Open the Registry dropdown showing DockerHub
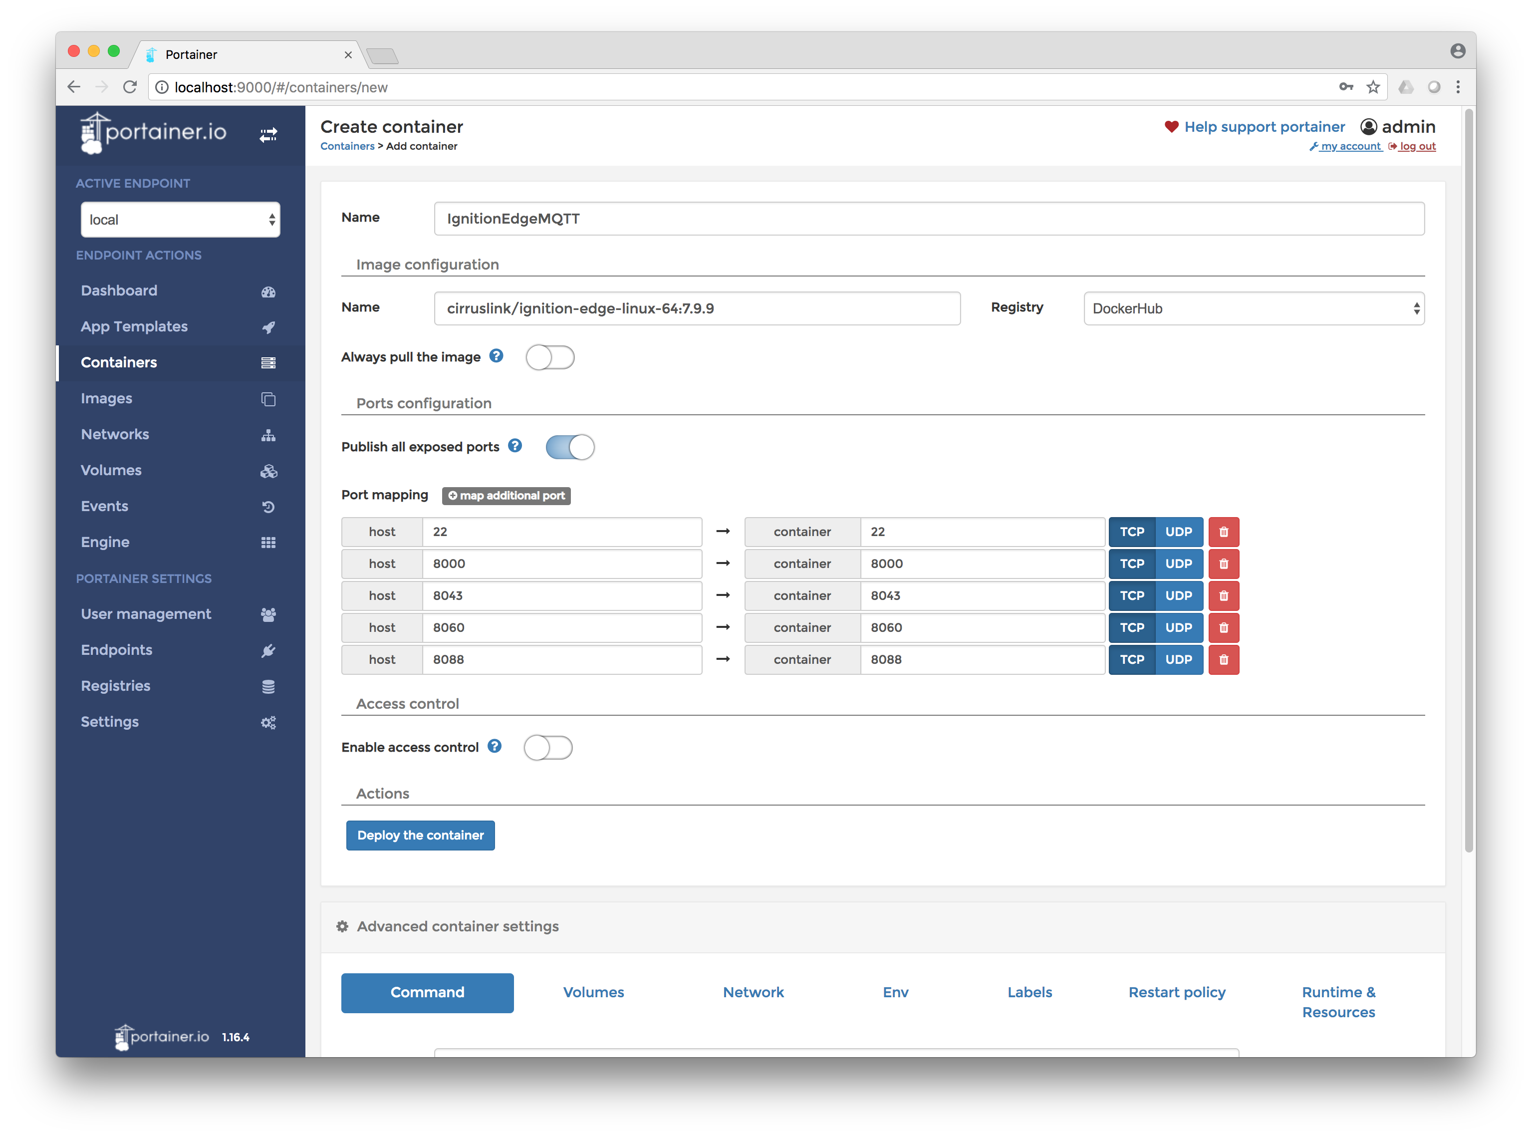1532x1137 pixels. point(1254,308)
